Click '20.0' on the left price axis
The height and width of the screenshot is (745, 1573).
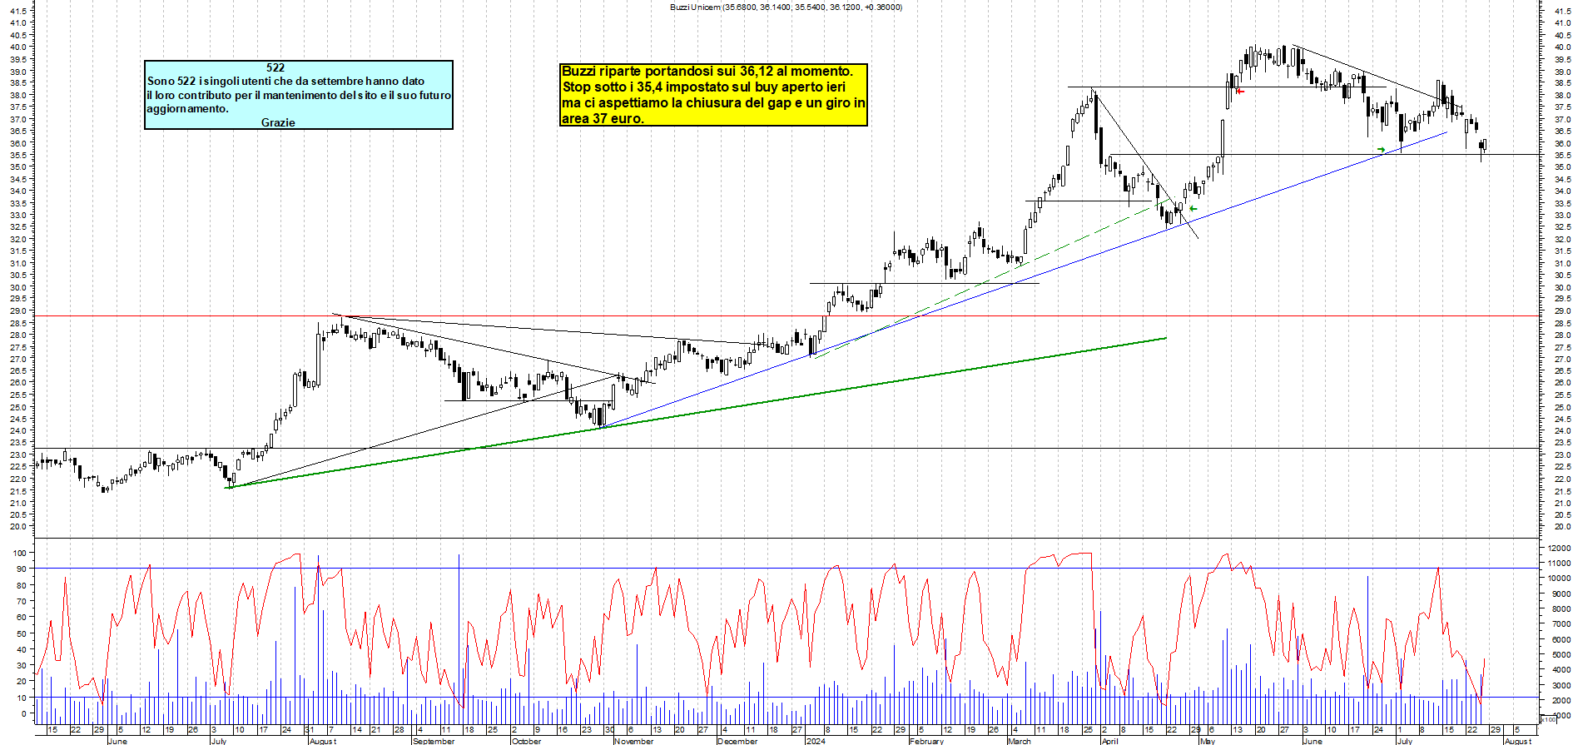click(17, 527)
